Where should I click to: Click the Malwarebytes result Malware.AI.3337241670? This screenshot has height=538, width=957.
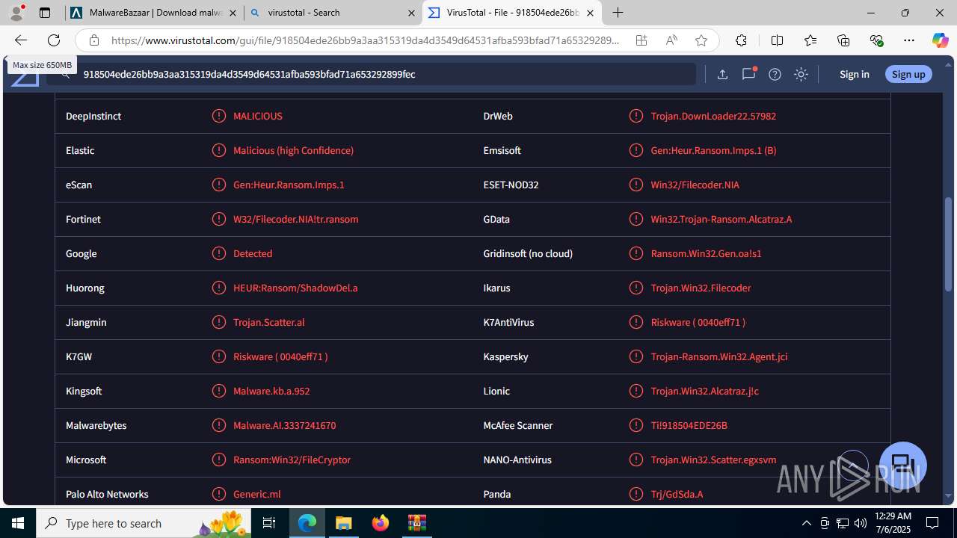coord(284,425)
